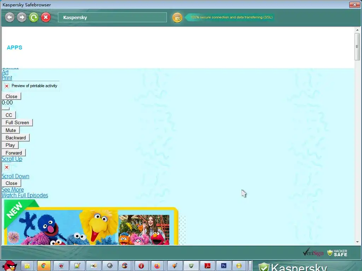Viewport: 362px width, 271px height.
Task: Click the Kaspersky shield logo at bottom right
Action: click(264, 267)
